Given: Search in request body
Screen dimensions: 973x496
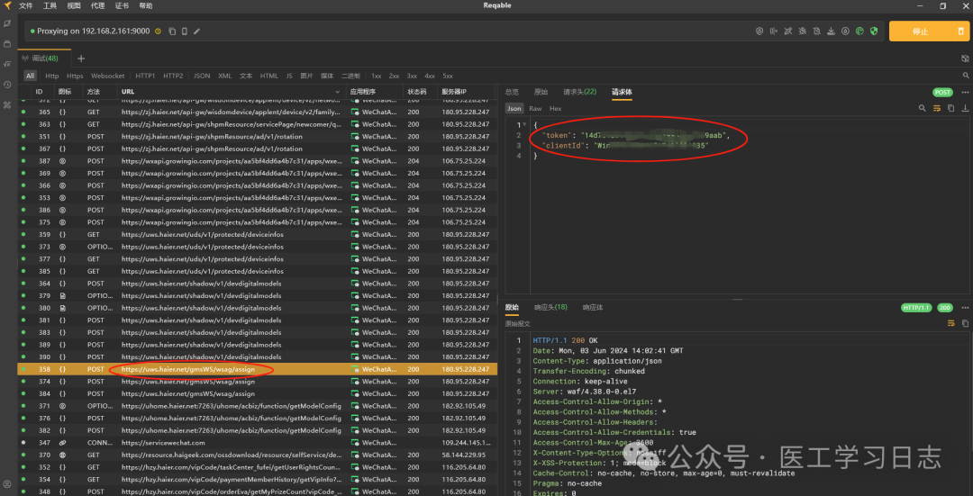Looking at the screenshot, I should 923,108.
